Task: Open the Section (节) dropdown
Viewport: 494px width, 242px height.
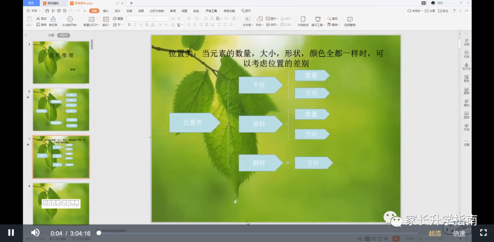Action: 117,25
